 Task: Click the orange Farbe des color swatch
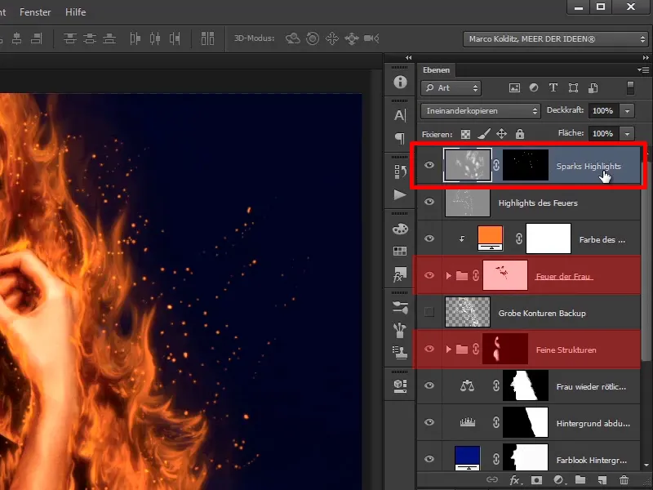click(x=491, y=238)
